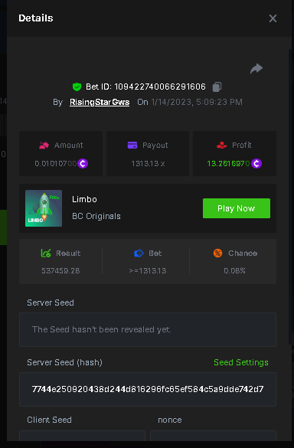Viewport: 294px width, 448px height.
Task: Click the nonce input field
Action: [213, 436]
